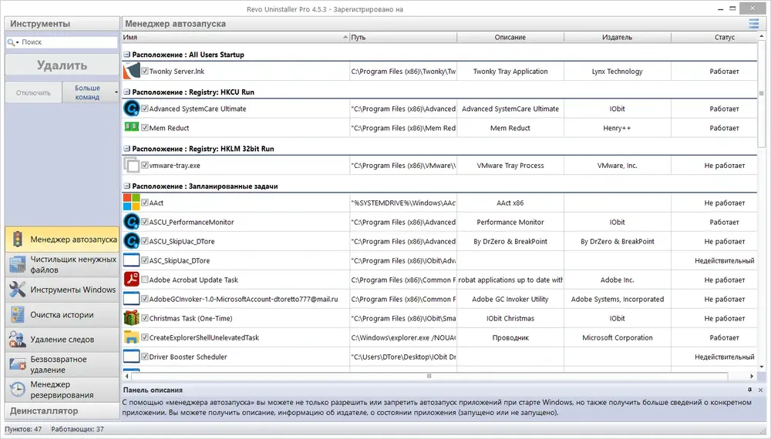
Task: Uncheck Advanced SystemCare Ultimate checkbox
Action: (145, 109)
